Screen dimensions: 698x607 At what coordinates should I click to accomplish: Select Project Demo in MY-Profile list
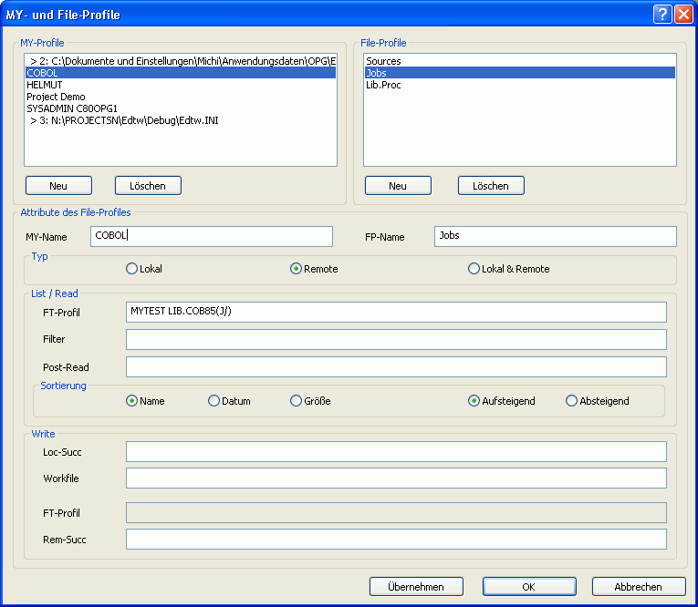point(56,97)
